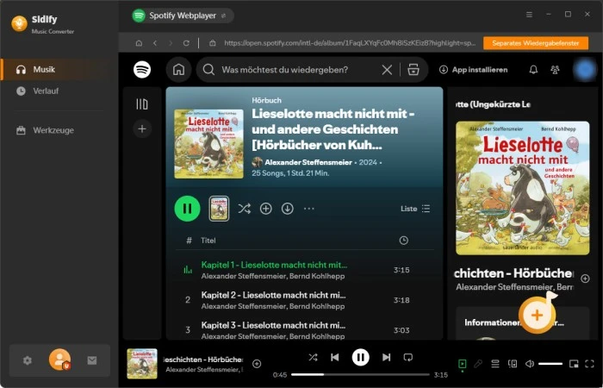Sort by the Titel column header
This screenshot has height=388, width=603.
click(x=208, y=241)
